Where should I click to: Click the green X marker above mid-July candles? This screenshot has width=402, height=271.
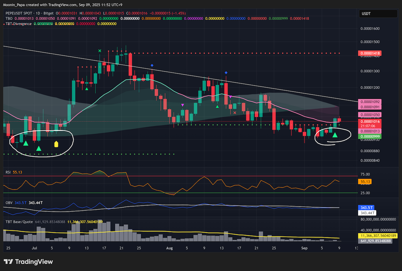pyautogui.click(x=99, y=51)
